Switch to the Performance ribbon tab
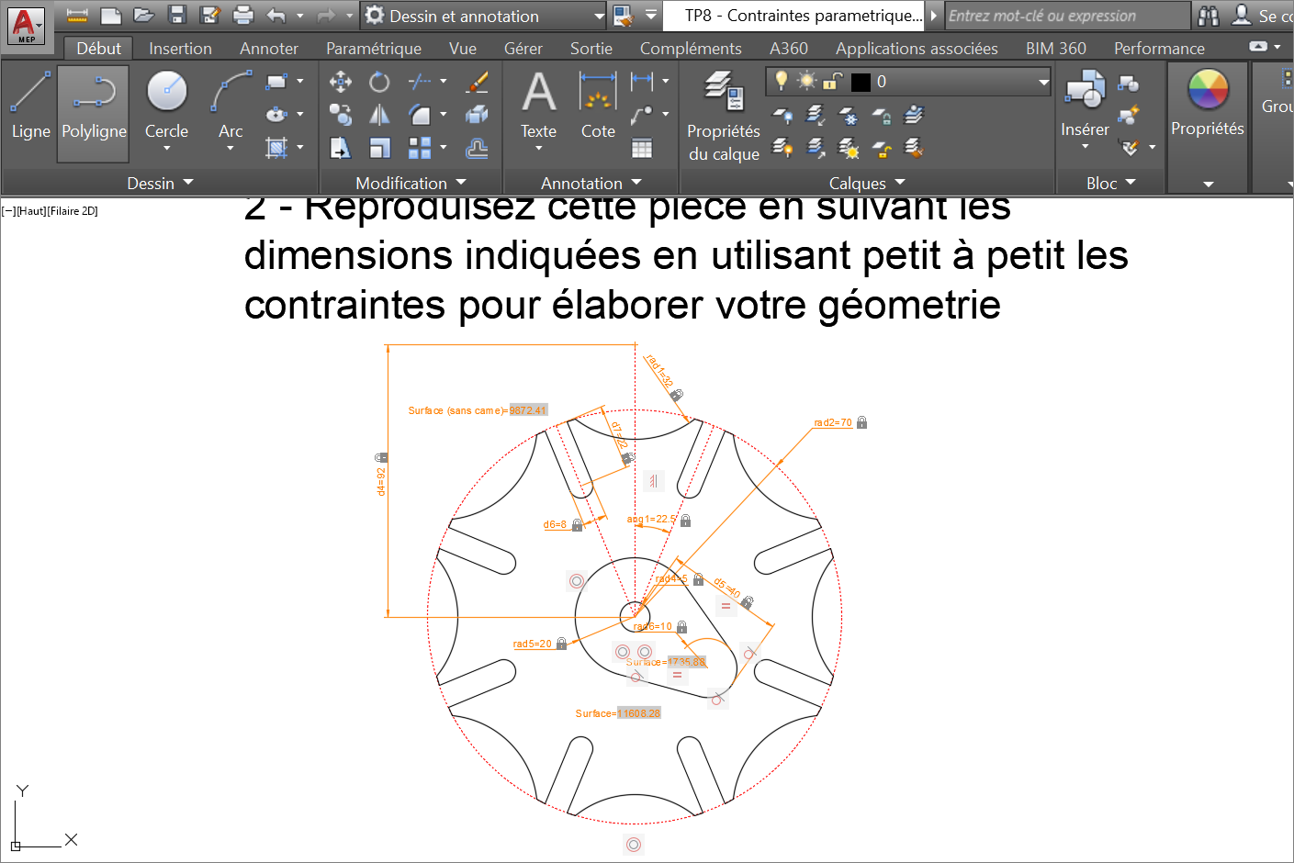The image size is (1294, 863). 1159,49
